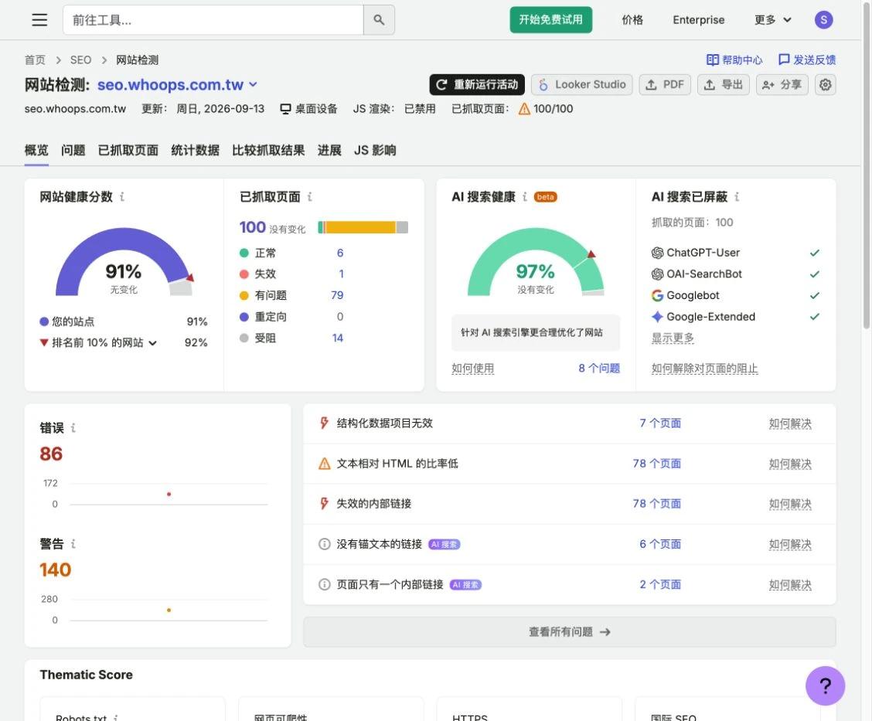Click the beta badge on AI 搜索健康

(x=546, y=197)
